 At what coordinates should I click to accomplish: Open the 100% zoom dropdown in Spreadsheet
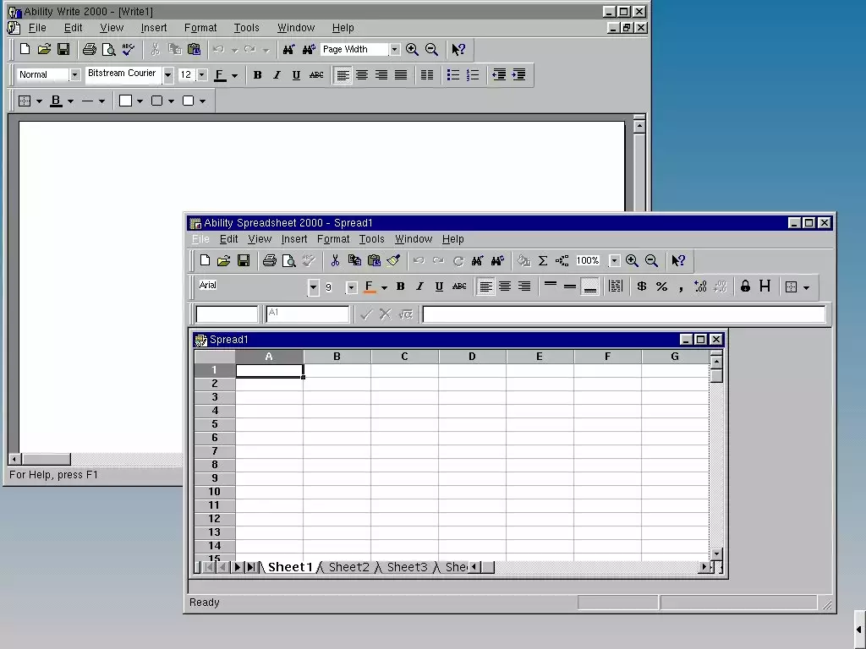coord(615,261)
